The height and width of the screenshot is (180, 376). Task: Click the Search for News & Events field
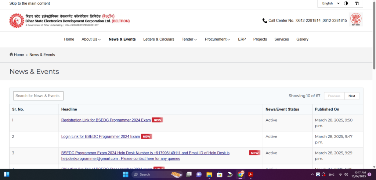click(x=38, y=95)
